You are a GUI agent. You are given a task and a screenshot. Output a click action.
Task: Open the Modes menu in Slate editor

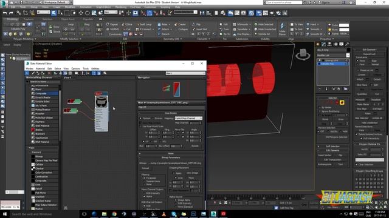pos(30,68)
